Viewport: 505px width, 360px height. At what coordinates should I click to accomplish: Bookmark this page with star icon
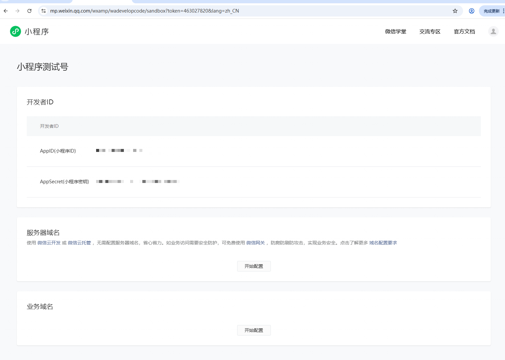point(455,11)
